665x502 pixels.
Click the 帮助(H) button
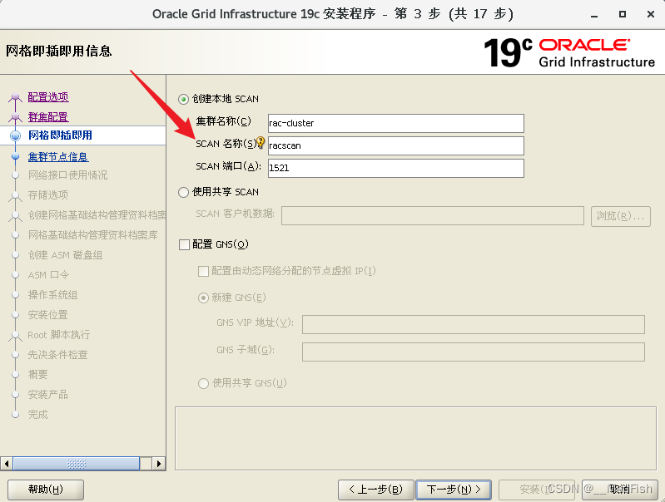point(46,490)
